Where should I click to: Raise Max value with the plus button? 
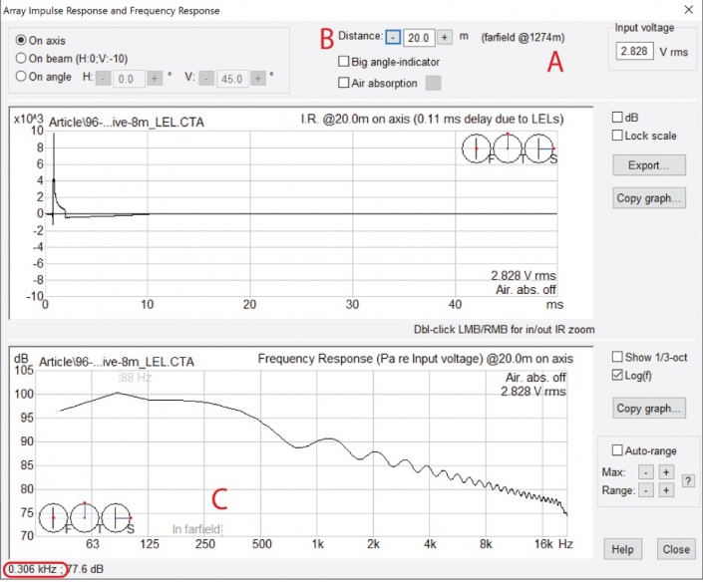tap(666, 471)
